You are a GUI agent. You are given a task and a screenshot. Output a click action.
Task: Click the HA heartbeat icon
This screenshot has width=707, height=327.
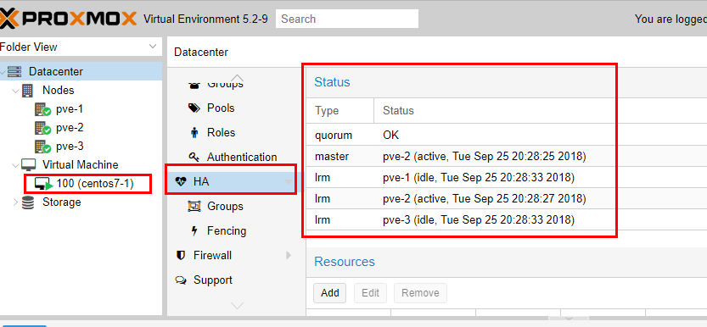[x=181, y=182]
